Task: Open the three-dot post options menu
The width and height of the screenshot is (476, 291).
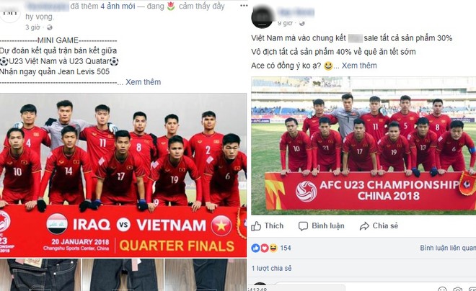Action: [x=244, y=6]
